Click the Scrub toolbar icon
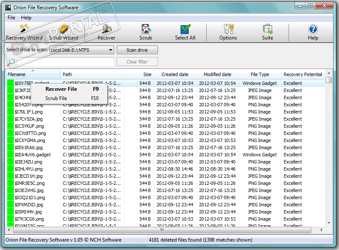 tap(146, 32)
